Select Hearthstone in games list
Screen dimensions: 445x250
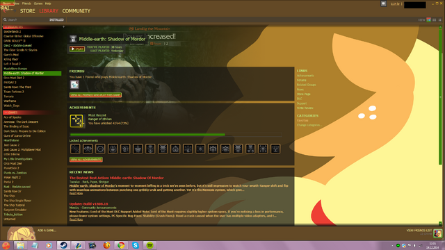click(11, 140)
